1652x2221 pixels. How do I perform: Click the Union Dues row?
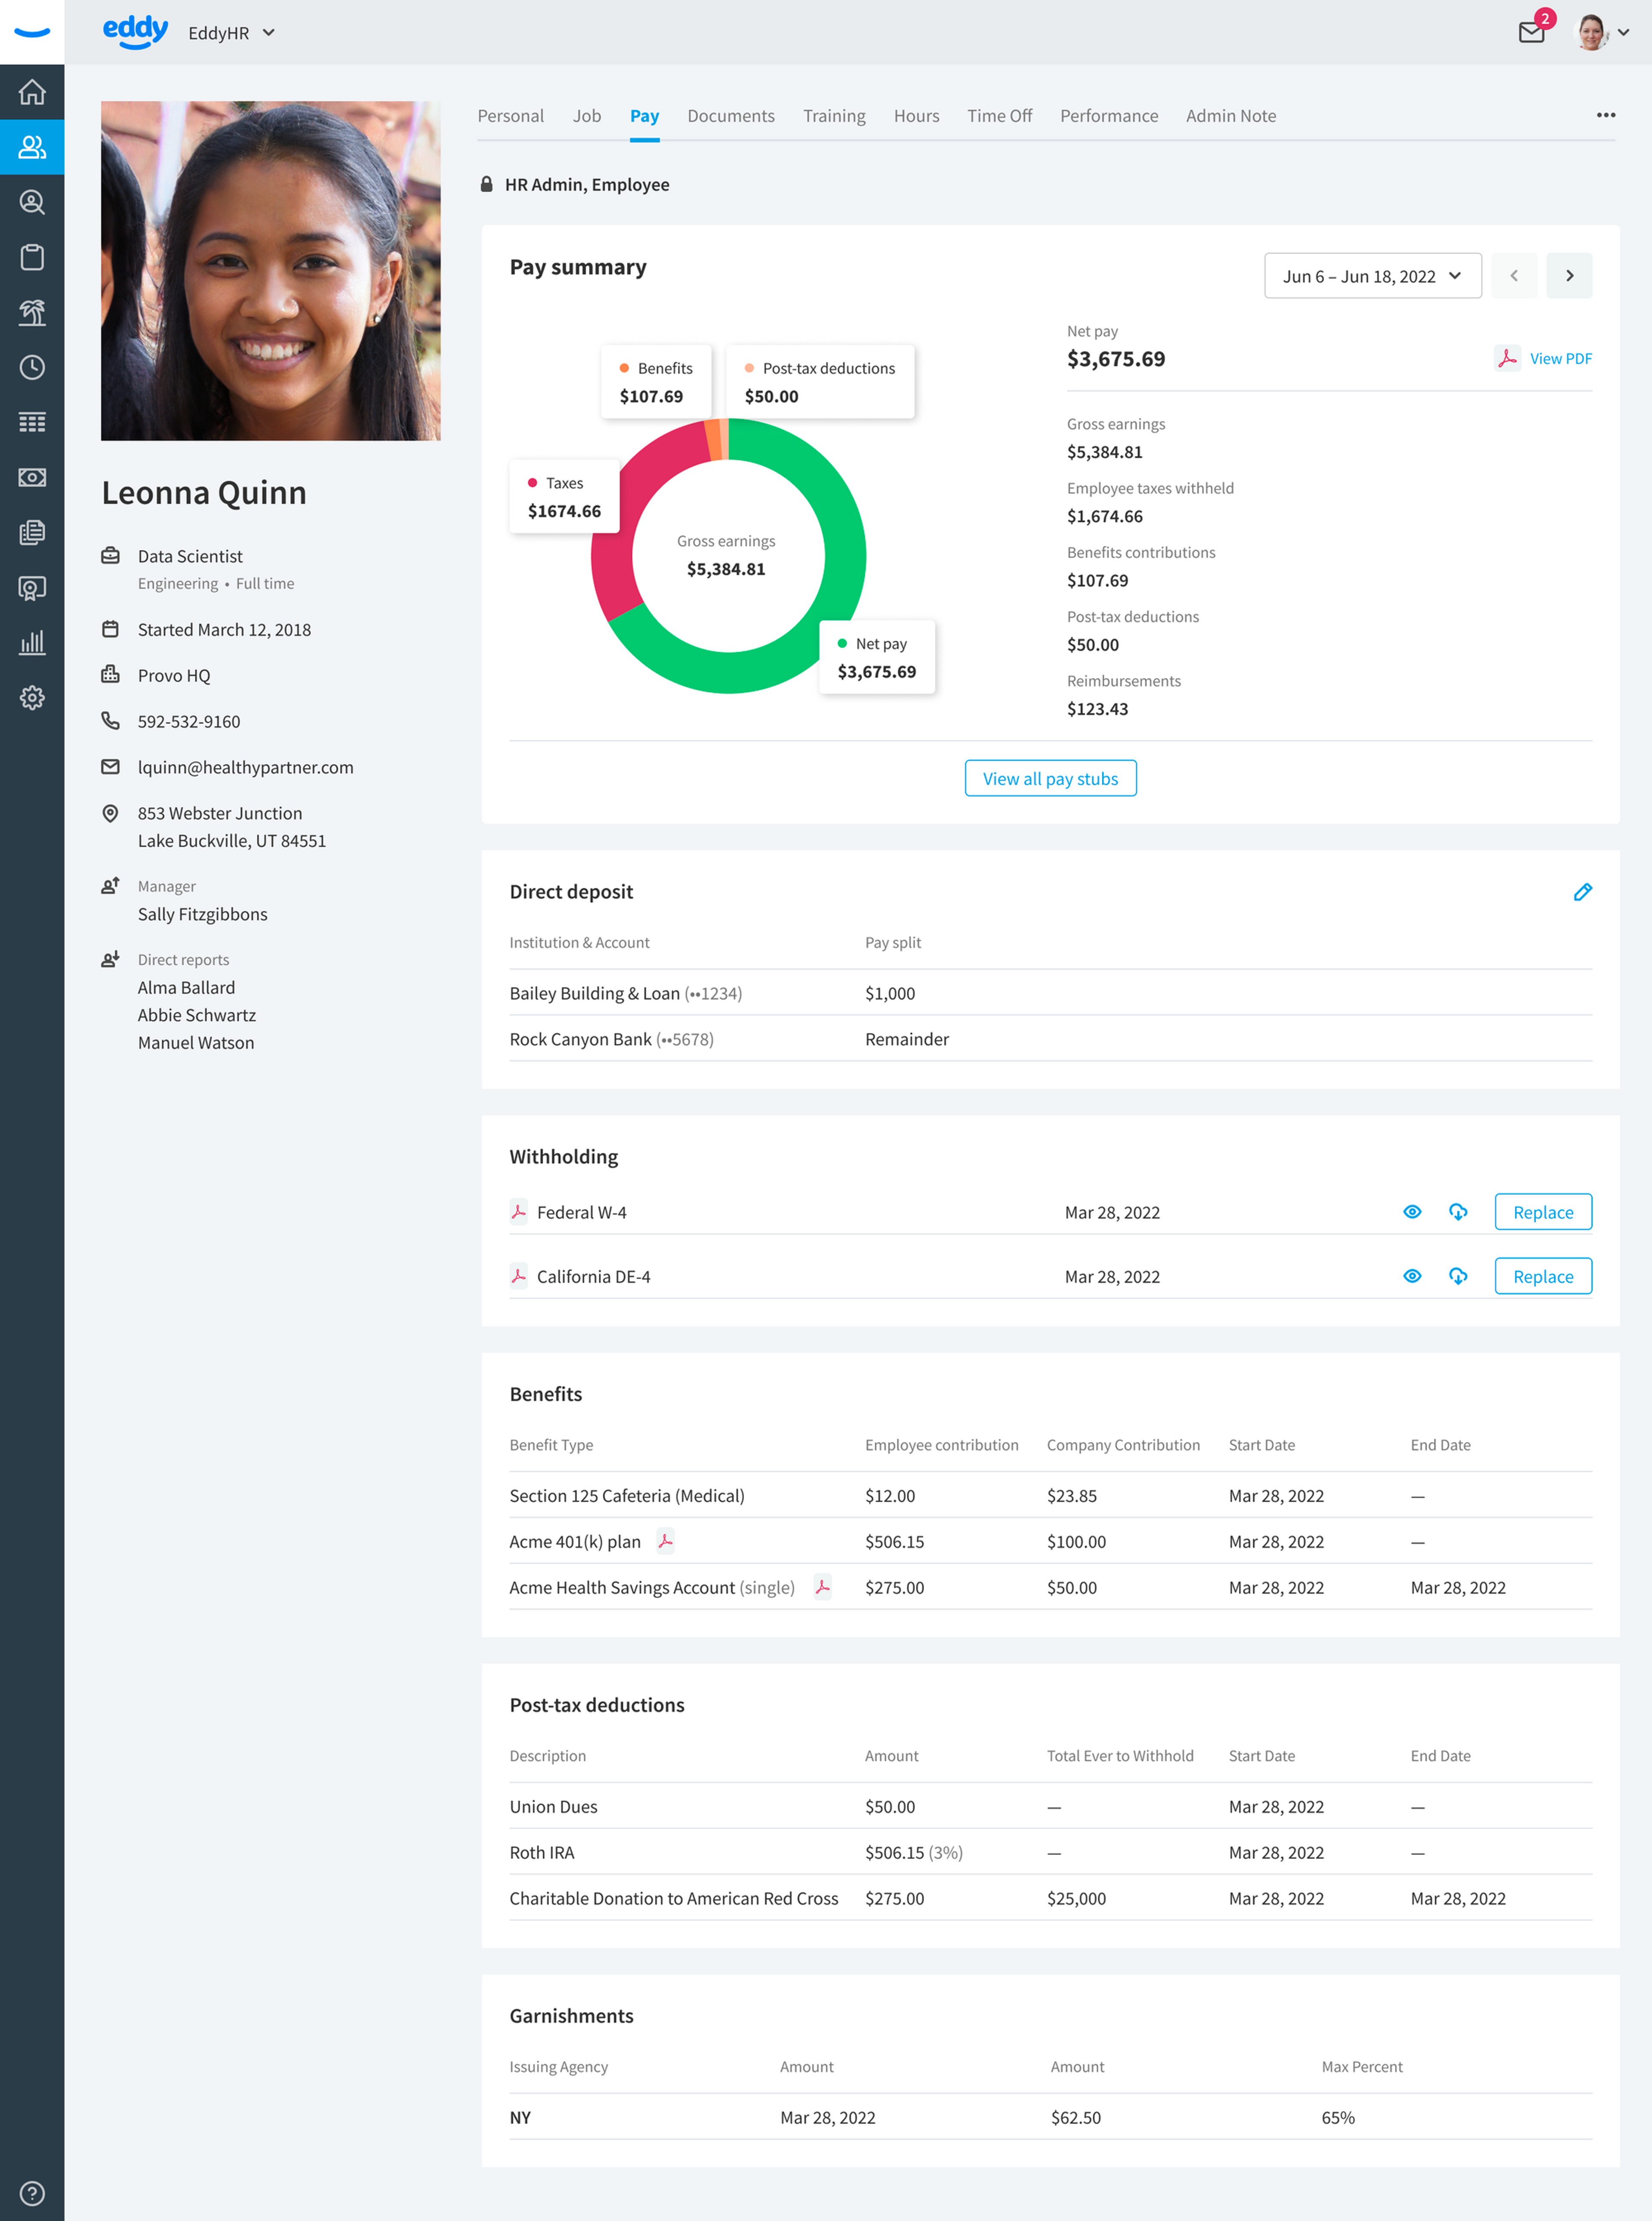coord(1050,1806)
